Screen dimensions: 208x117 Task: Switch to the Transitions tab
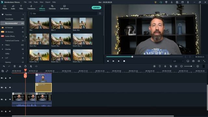31,7
